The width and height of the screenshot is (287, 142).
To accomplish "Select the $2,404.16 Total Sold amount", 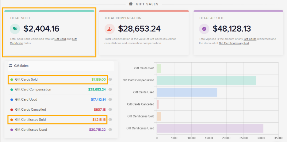I will [41, 29].
